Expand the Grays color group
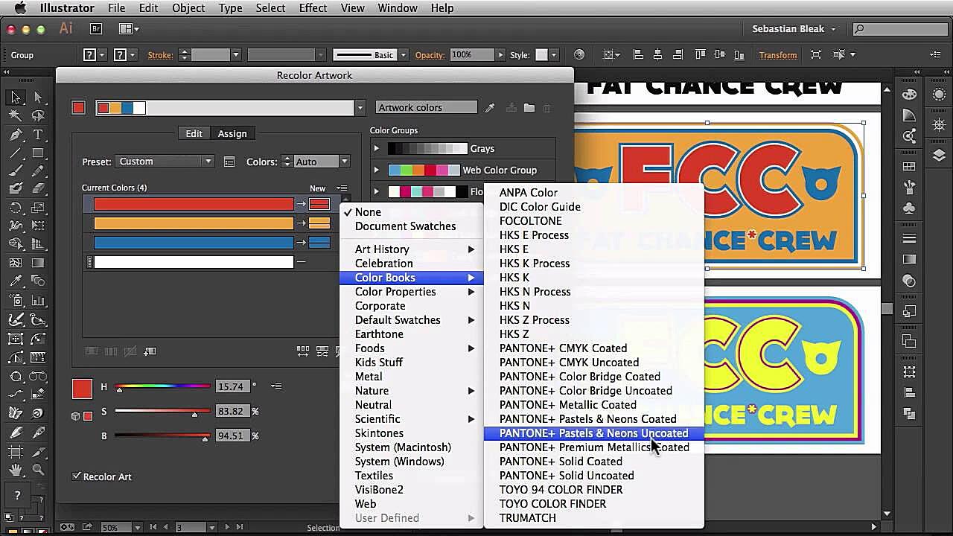The width and height of the screenshot is (953, 536). [377, 149]
